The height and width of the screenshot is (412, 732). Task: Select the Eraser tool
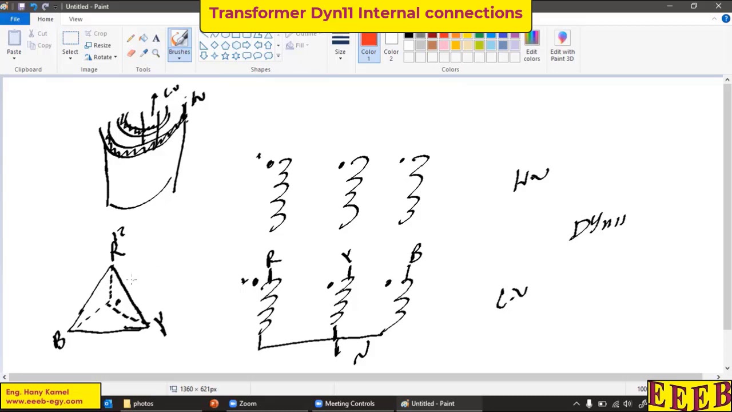tap(131, 53)
